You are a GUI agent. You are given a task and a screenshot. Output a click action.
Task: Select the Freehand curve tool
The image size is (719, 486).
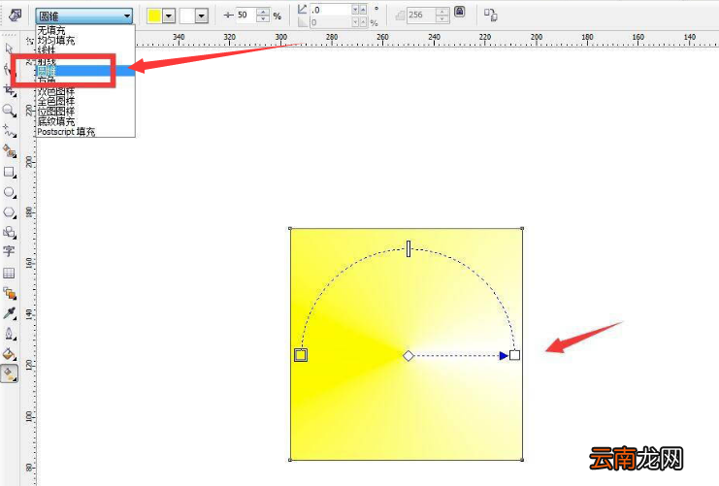click(x=9, y=131)
